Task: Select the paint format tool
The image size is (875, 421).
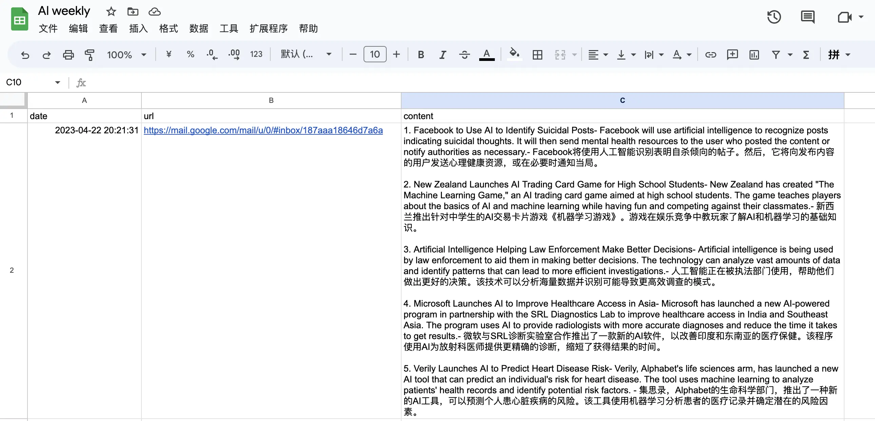Action: pyautogui.click(x=90, y=54)
